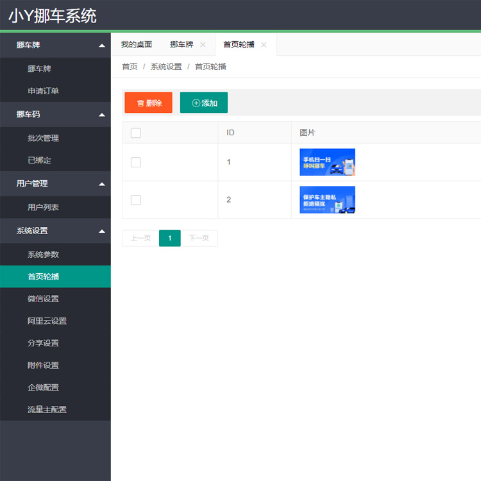Click the 系统设置 breadcrumb link

tap(166, 67)
